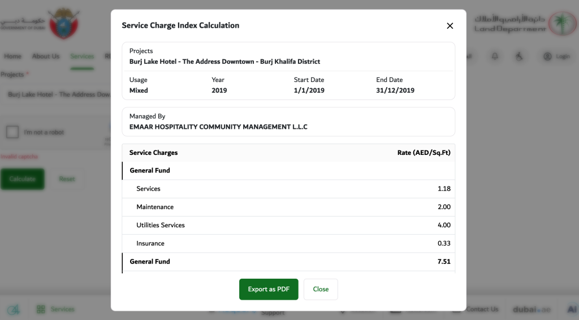Click the dubai.ae footer logo
The image size is (579, 320).
[x=532, y=309]
